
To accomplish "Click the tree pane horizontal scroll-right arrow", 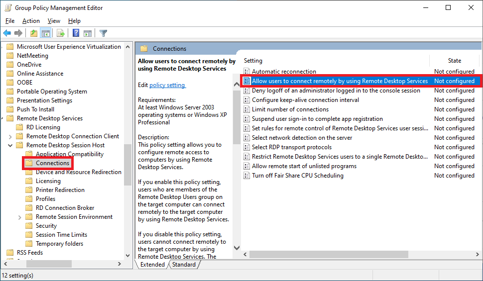I will click(120, 264).
